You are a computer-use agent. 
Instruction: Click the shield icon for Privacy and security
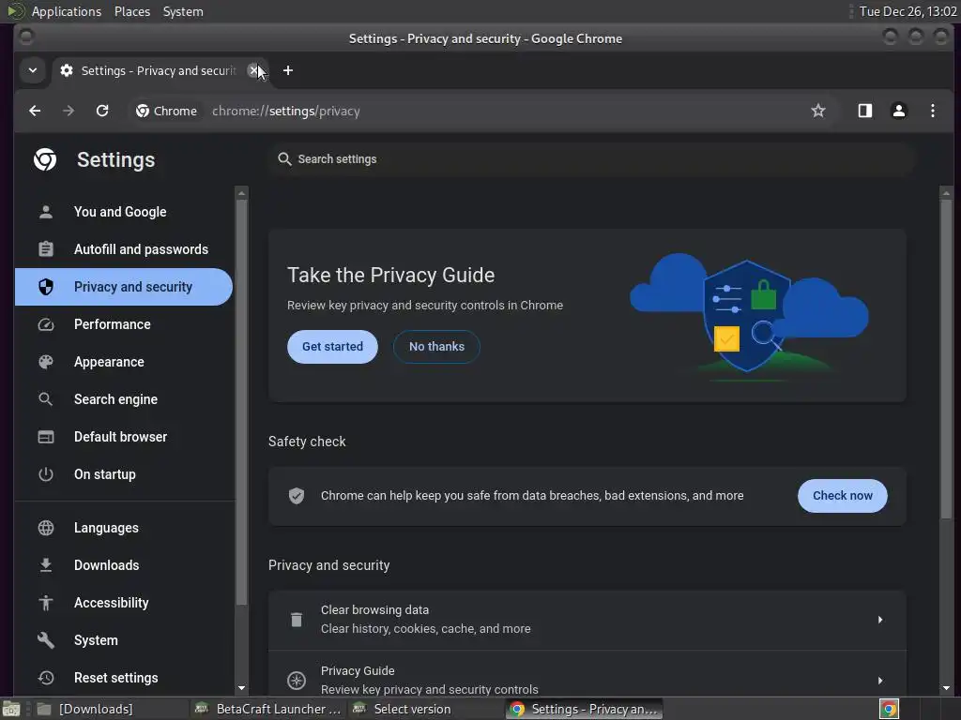46,287
